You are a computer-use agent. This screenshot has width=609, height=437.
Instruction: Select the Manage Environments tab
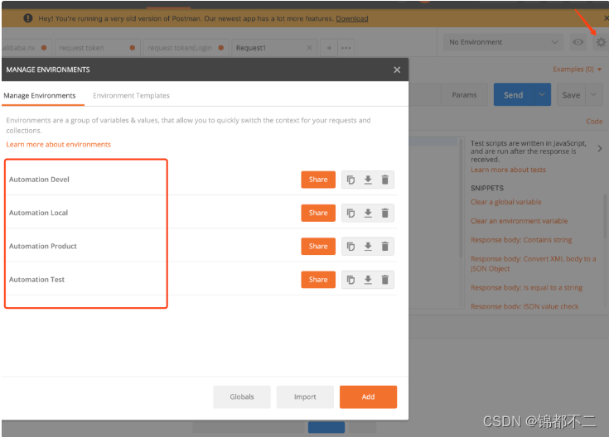point(40,95)
